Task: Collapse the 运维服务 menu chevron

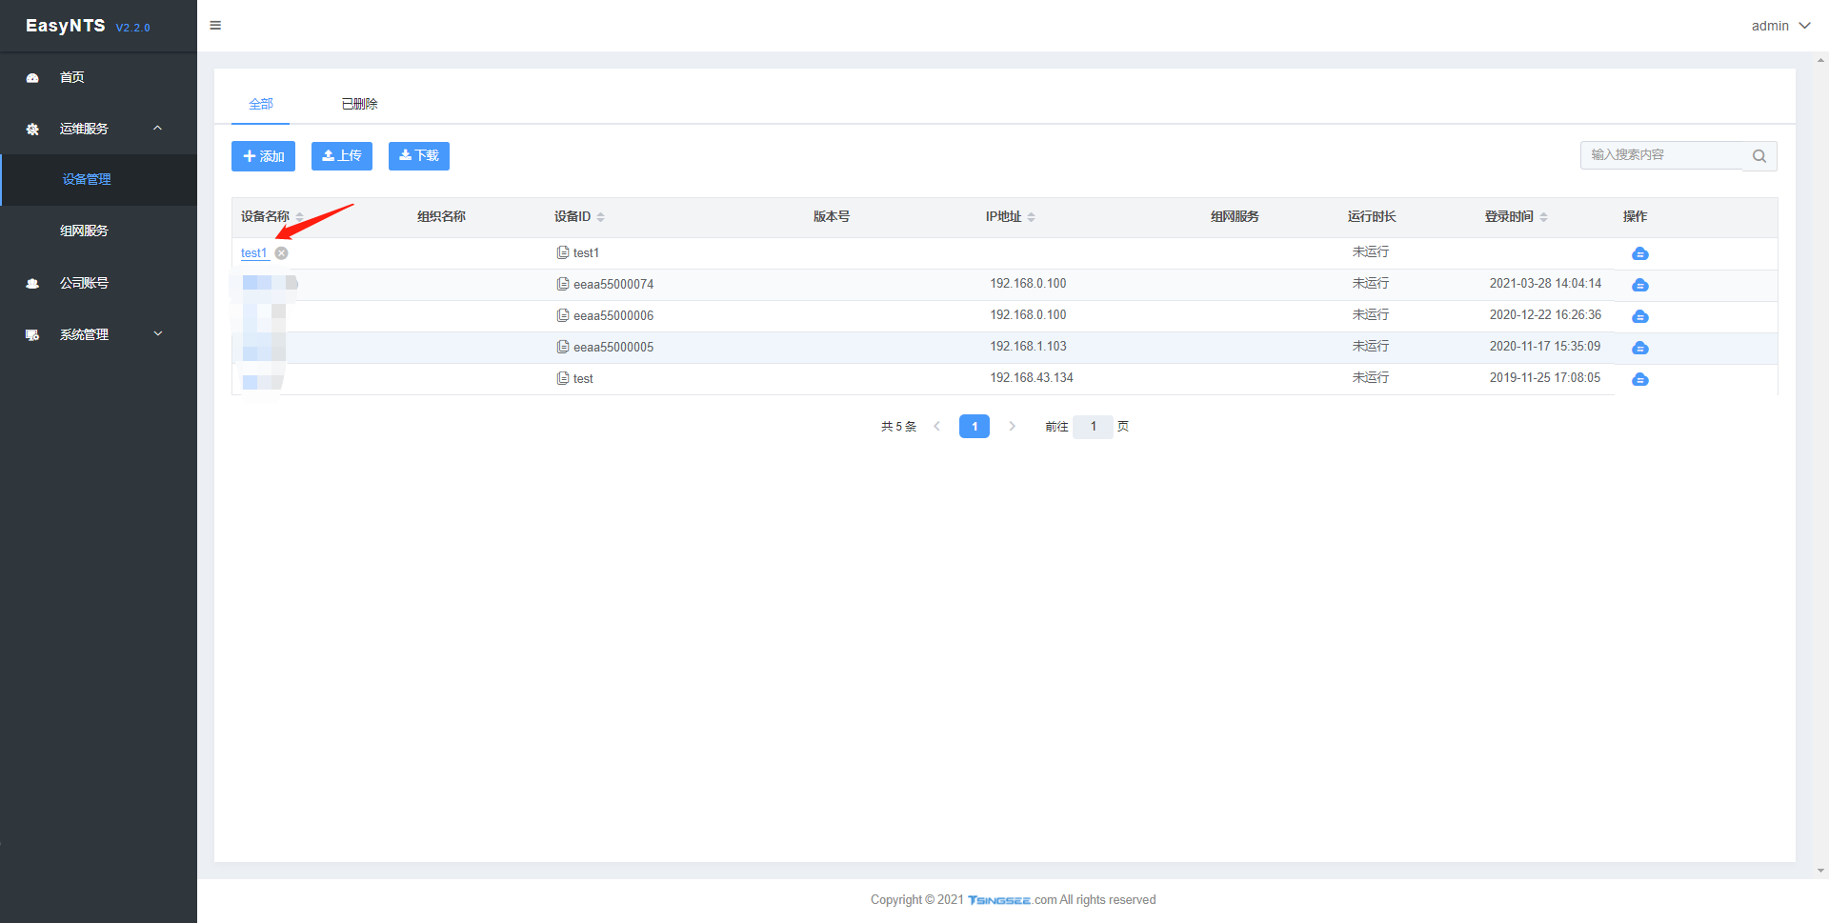Action: tap(158, 129)
